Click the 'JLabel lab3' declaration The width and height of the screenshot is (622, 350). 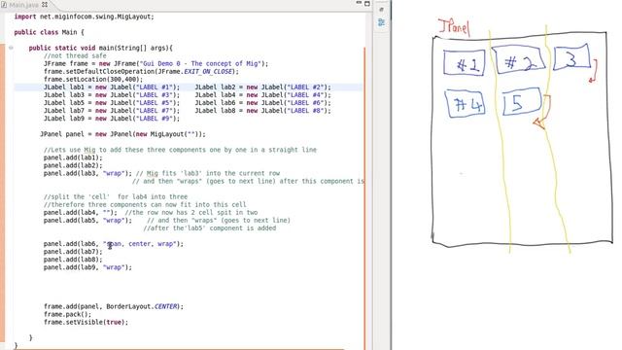tap(112, 95)
